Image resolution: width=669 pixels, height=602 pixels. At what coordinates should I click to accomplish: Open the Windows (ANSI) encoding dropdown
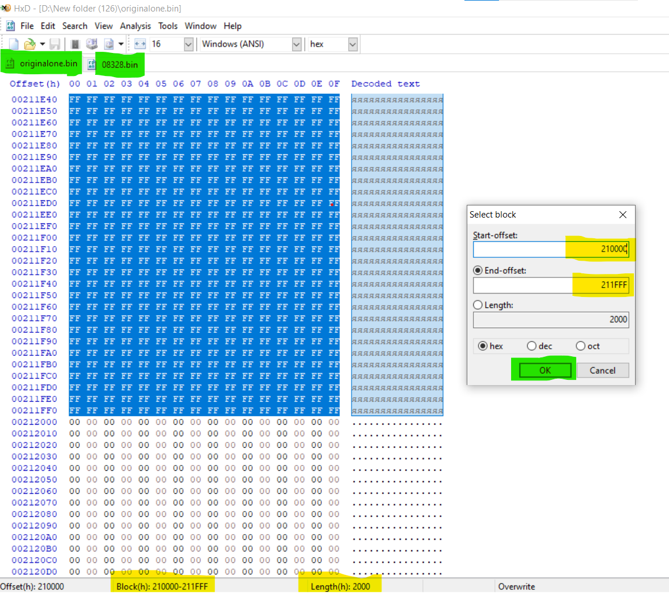pyautogui.click(x=296, y=44)
